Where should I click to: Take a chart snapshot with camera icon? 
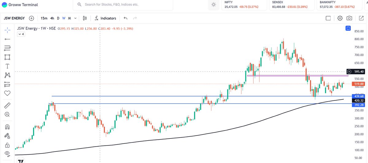coord(349,18)
